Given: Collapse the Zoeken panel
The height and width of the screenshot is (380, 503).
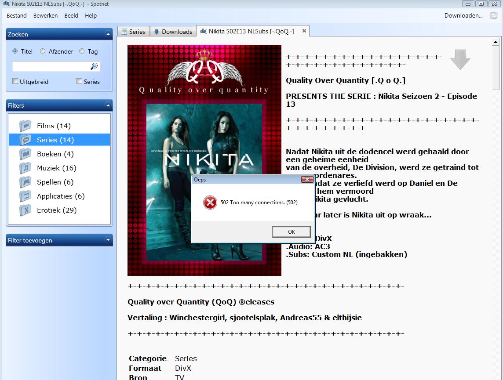Looking at the screenshot, I should pos(108,34).
